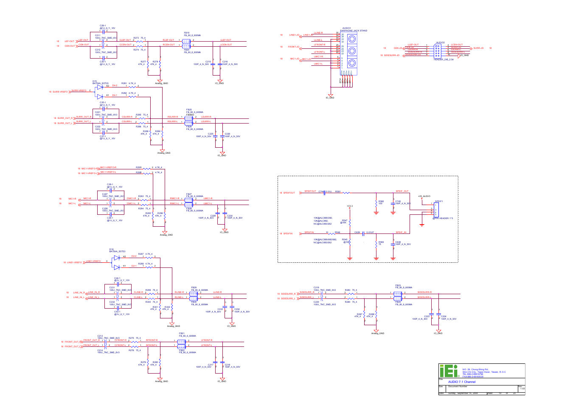Click the 'LCEN-OUT' net label beside FB20
Screen dimensions: 573x405
click(x=226, y=45)
